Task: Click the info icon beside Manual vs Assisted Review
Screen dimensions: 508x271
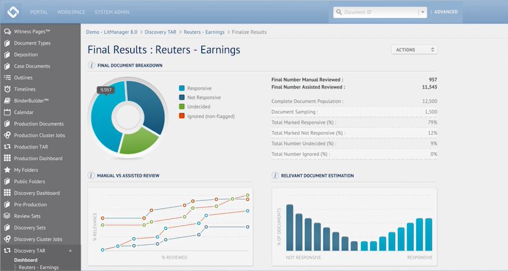Action: [x=91, y=175]
